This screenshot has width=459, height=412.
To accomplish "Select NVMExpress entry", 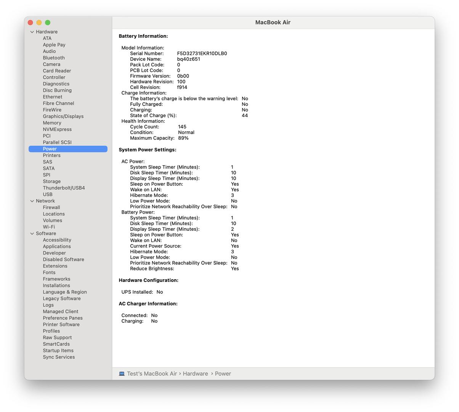I will point(57,129).
